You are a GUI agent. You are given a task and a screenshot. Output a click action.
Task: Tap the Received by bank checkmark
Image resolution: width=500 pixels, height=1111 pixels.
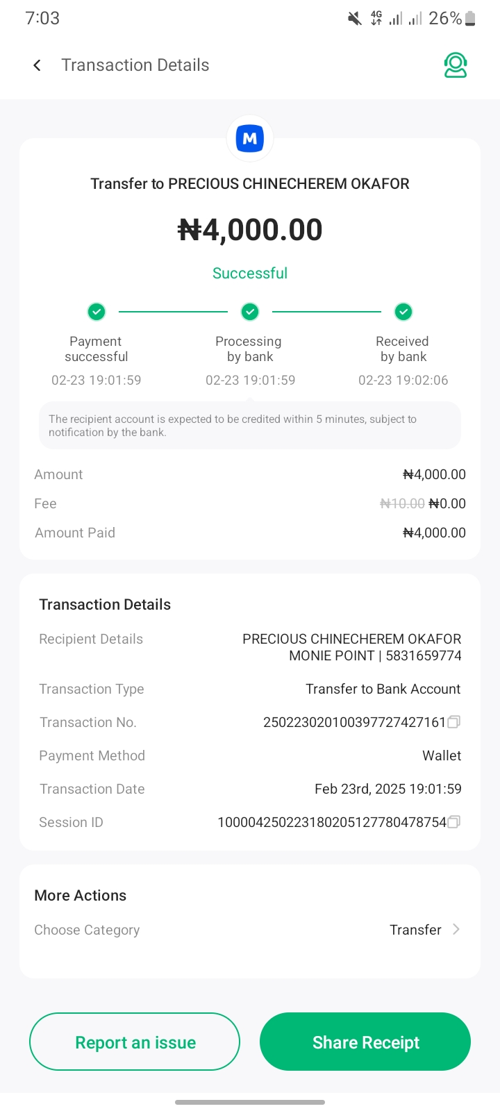point(403,312)
